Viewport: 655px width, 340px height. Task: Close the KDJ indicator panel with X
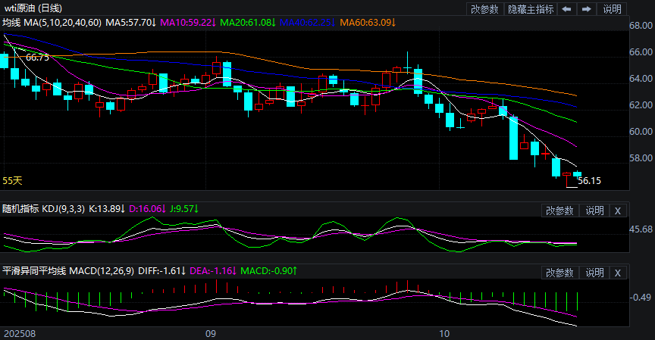point(618,211)
